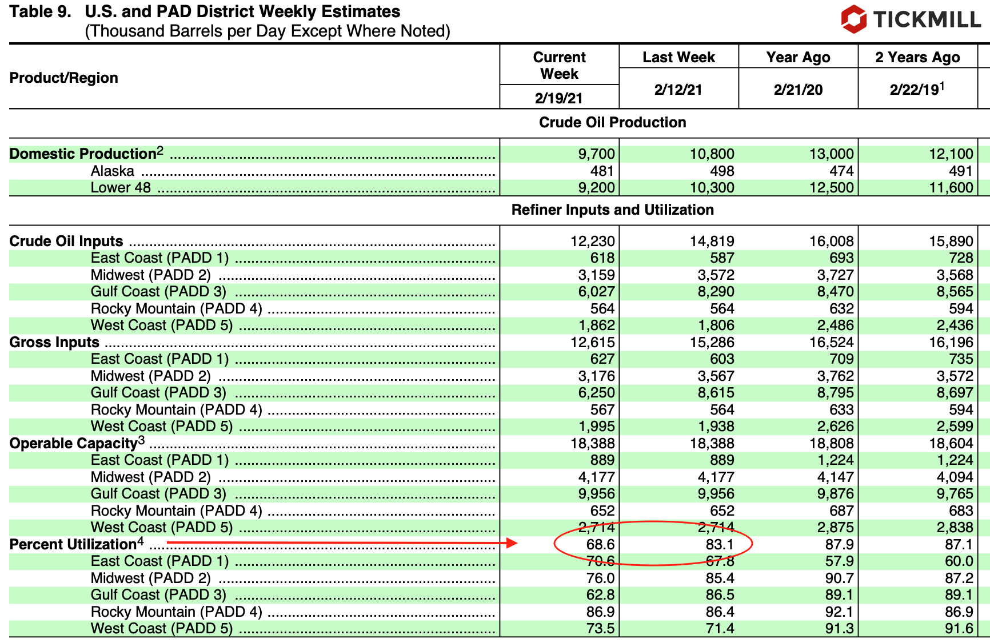Click the Alaska row label
This screenshot has width=990, height=643.
point(113,171)
